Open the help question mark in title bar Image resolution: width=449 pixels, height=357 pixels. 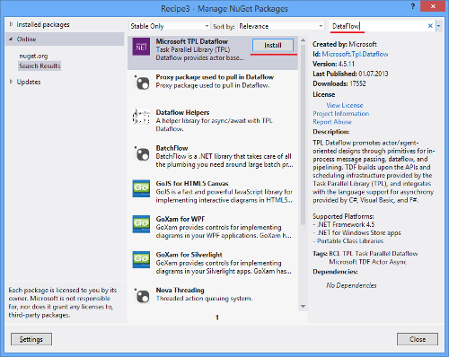pyautogui.click(x=413, y=6)
